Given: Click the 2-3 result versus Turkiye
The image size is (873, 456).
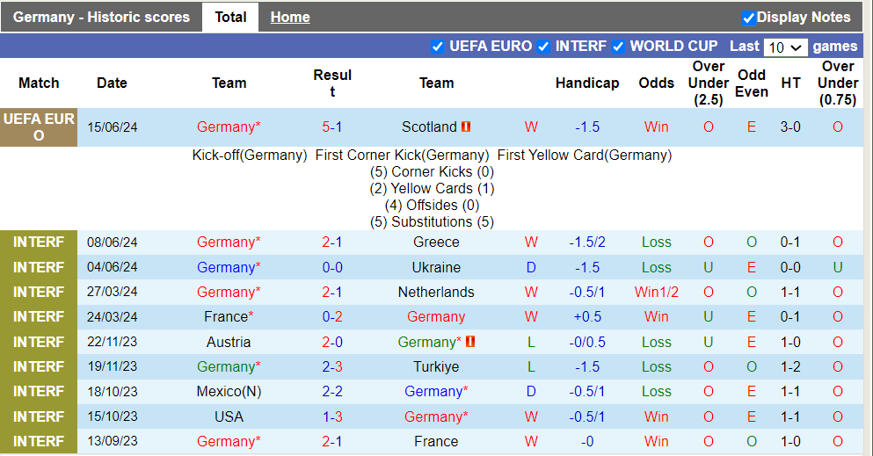Looking at the screenshot, I should (332, 366).
